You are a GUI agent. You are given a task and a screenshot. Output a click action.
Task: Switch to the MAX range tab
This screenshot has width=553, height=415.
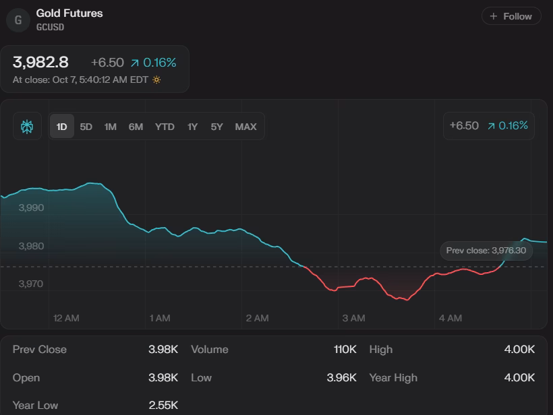pyautogui.click(x=247, y=126)
